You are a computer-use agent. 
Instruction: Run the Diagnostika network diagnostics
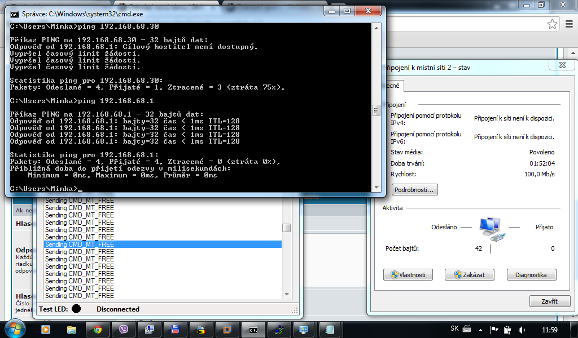coord(531,275)
